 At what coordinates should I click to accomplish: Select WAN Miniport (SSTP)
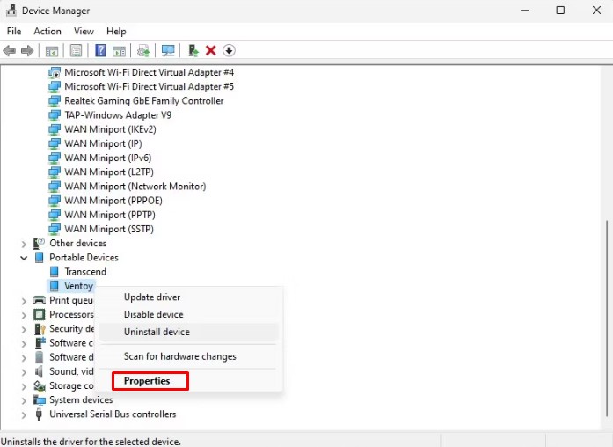tap(109, 229)
